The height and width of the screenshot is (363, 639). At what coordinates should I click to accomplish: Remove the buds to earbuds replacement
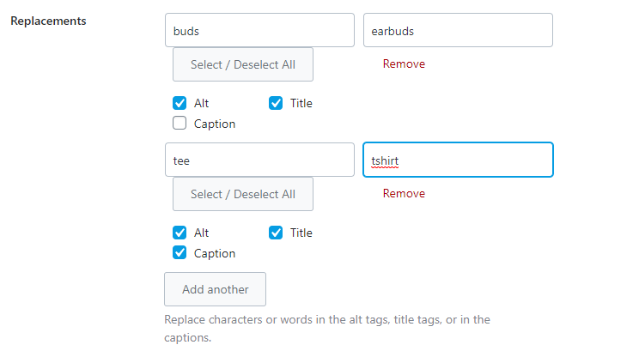click(x=404, y=64)
